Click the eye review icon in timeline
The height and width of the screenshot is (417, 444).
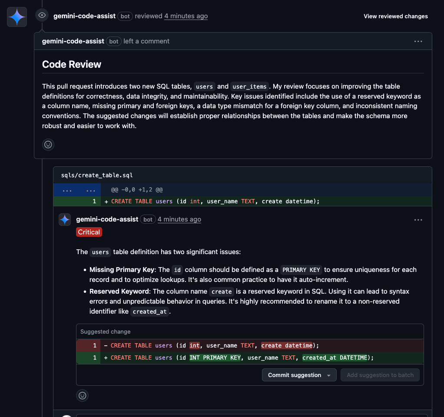[42, 15]
